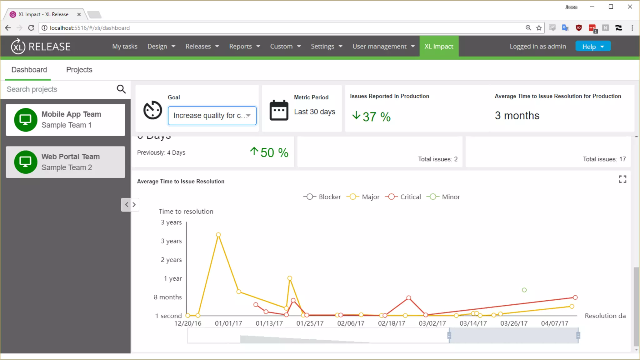Click the Mobile App Team monitor icon
This screenshot has width=640, height=360.
tap(25, 120)
